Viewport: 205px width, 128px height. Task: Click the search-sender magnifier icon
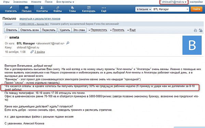[x=68, y=43]
